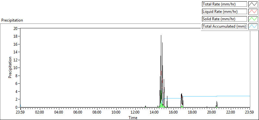Click the Total Accumulated blue line icon
The height and width of the screenshot is (120, 259).
point(253,26)
